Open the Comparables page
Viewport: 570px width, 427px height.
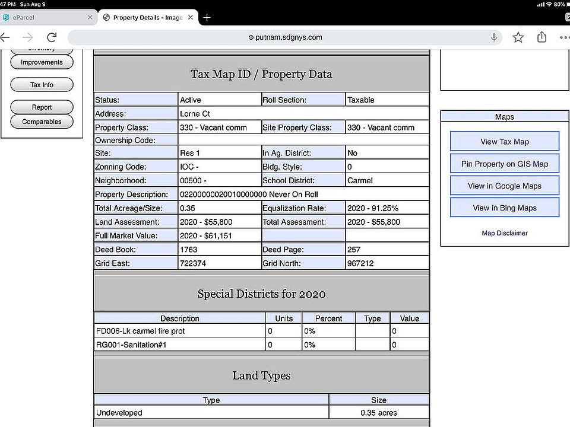[x=42, y=122]
